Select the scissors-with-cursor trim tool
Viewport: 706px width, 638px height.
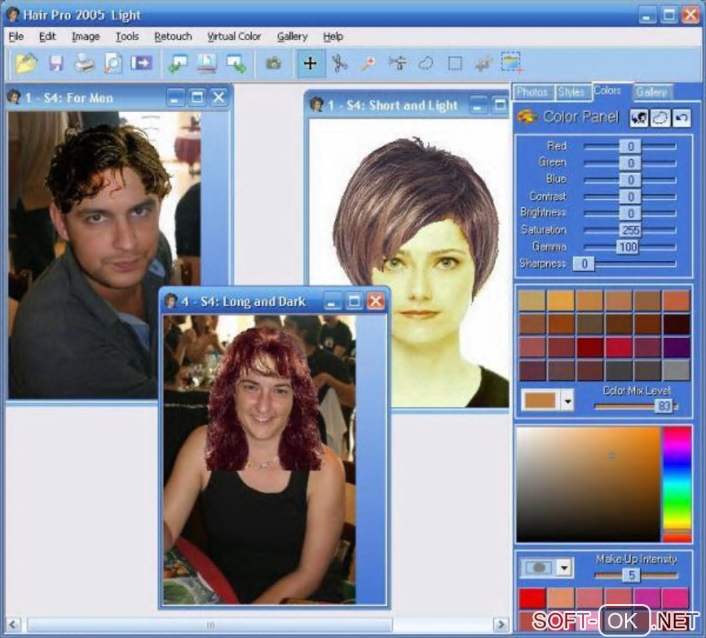397,63
